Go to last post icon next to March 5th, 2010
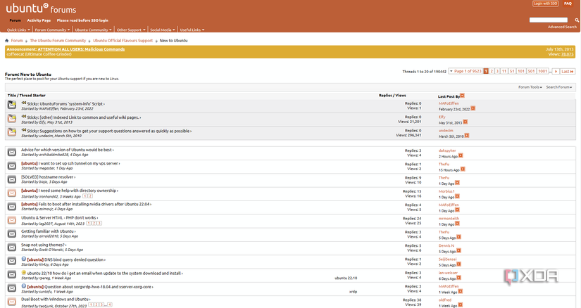The image size is (581, 308). click(x=467, y=136)
